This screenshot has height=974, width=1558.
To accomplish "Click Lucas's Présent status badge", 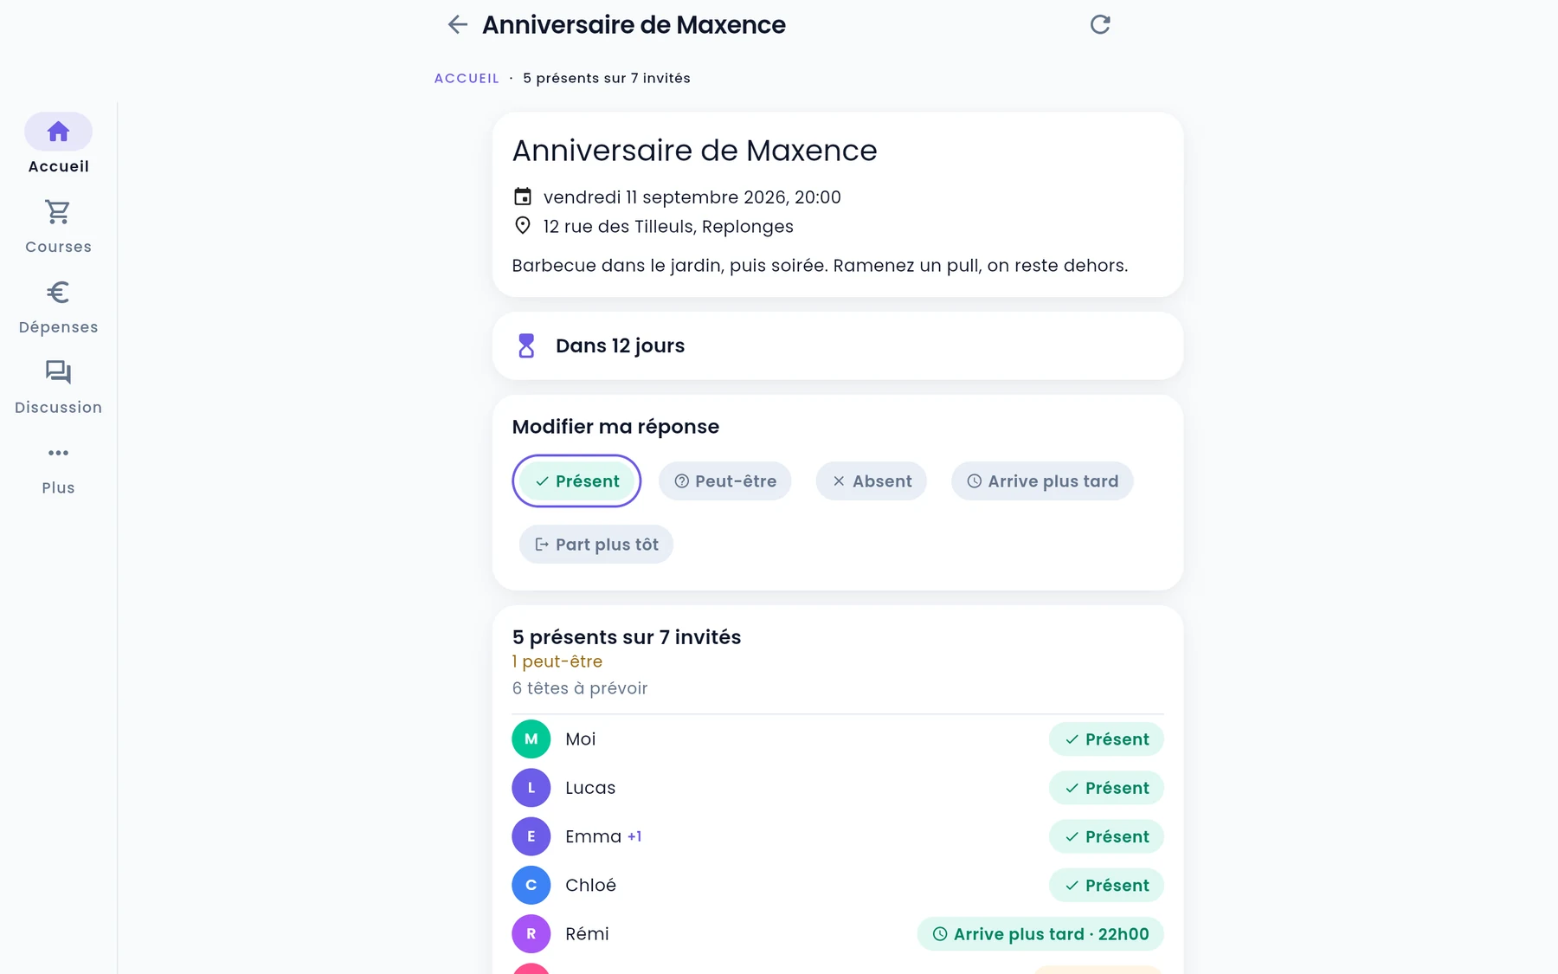I will (x=1106, y=788).
